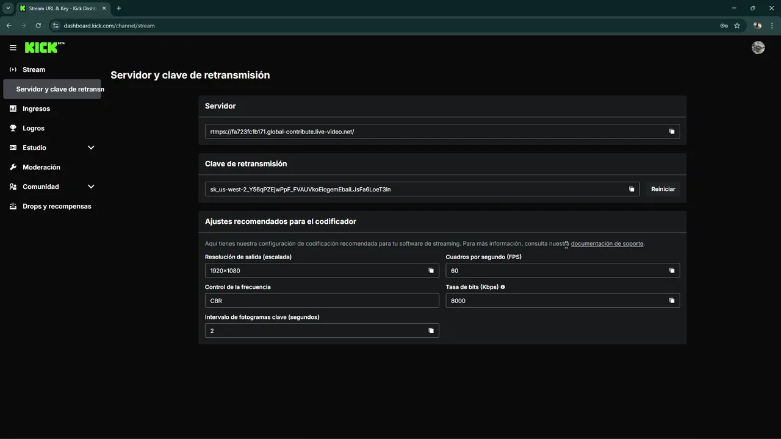
Task: Open the documentación de soporte link
Action: coord(607,243)
